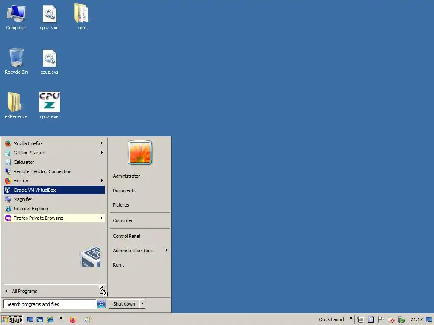Screen dimensions: 434x325
Task: Open the Run... dialog
Action: (x=119, y=265)
